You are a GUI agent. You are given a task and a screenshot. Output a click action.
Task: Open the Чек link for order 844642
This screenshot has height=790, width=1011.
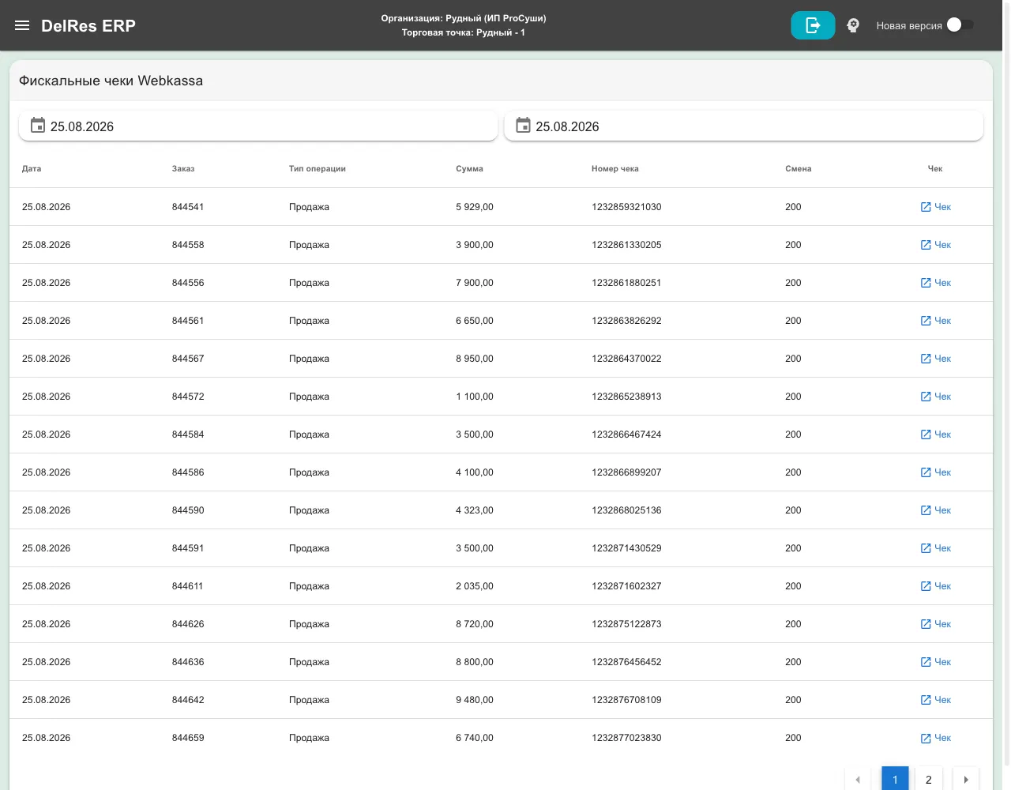[x=936, y=700]
